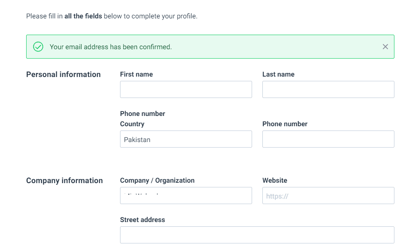
Task: Focus the Last name input field
Action: (328, 89)
